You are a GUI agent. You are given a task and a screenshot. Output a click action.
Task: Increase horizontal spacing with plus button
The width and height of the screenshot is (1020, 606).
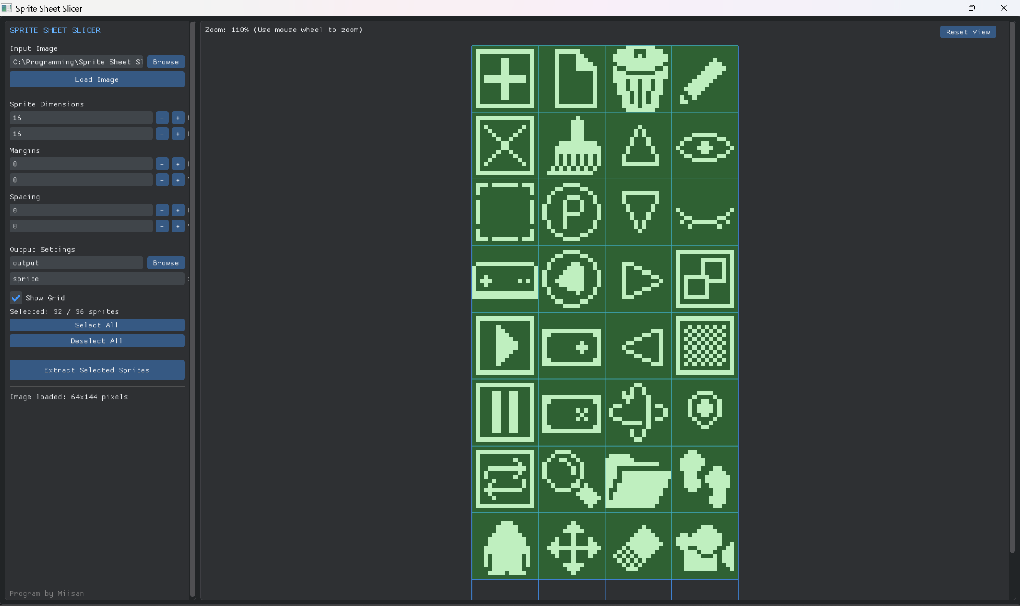[177, 210]
